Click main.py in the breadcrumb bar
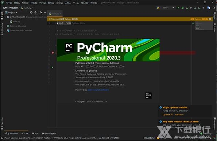 coord(26,8)
